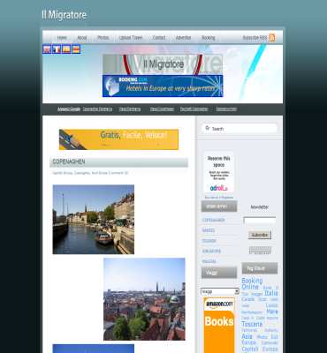The width and height of the screenshot is (327, 353).
Task: Click the Viaggi section header
Action: click(x=219, y=273)
